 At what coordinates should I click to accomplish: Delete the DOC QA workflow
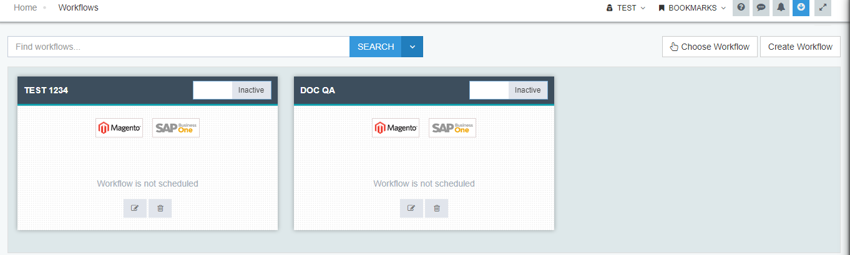click(x=437, y=208)
